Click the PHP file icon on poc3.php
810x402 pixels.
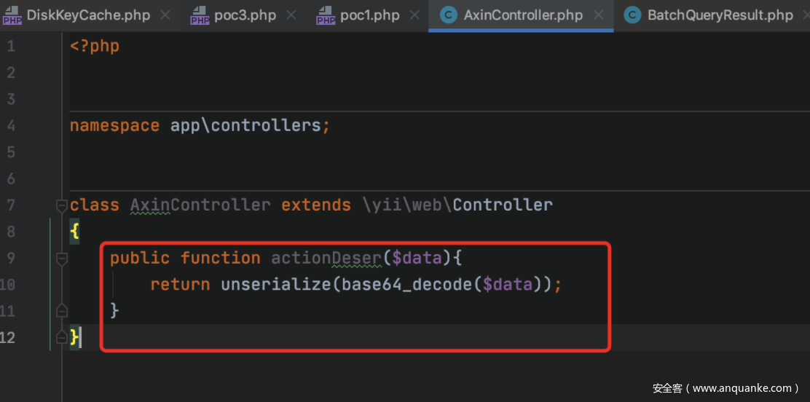point(200,16)
